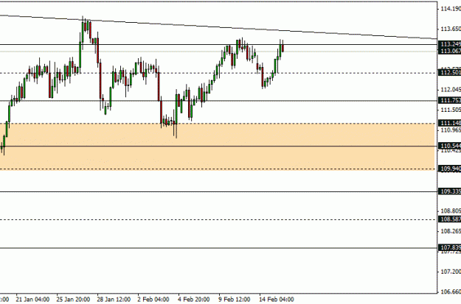The image size is (461, 304).
Task: Click the 14 Feb 04:00 time label
Action: coord(277,300)
